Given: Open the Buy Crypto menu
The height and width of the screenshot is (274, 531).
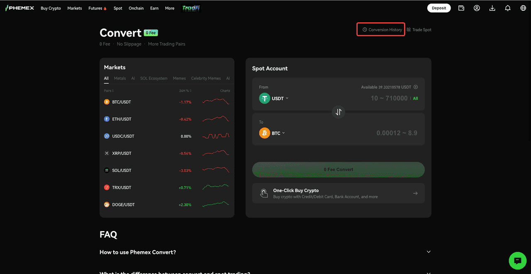Looking at the screenshot, I should [51, 8].
